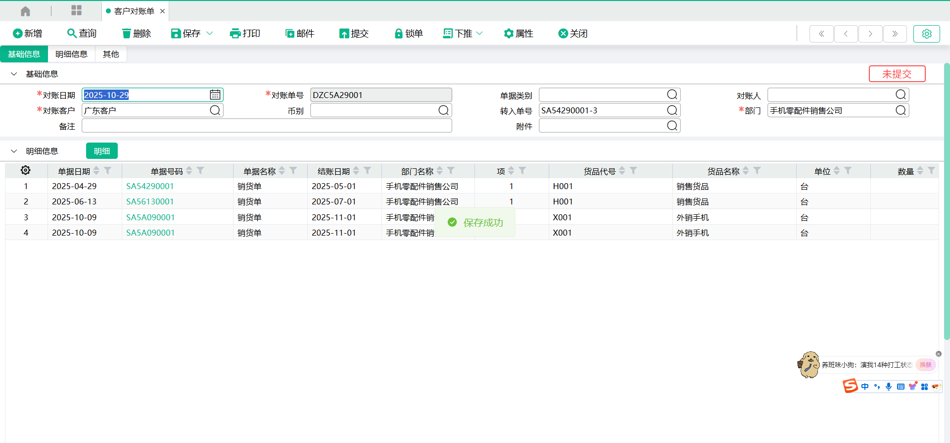Expand the 保存 dropdown arrow
Image resolution: width=950 pixels, height=443 pixels.
(209, 34)
